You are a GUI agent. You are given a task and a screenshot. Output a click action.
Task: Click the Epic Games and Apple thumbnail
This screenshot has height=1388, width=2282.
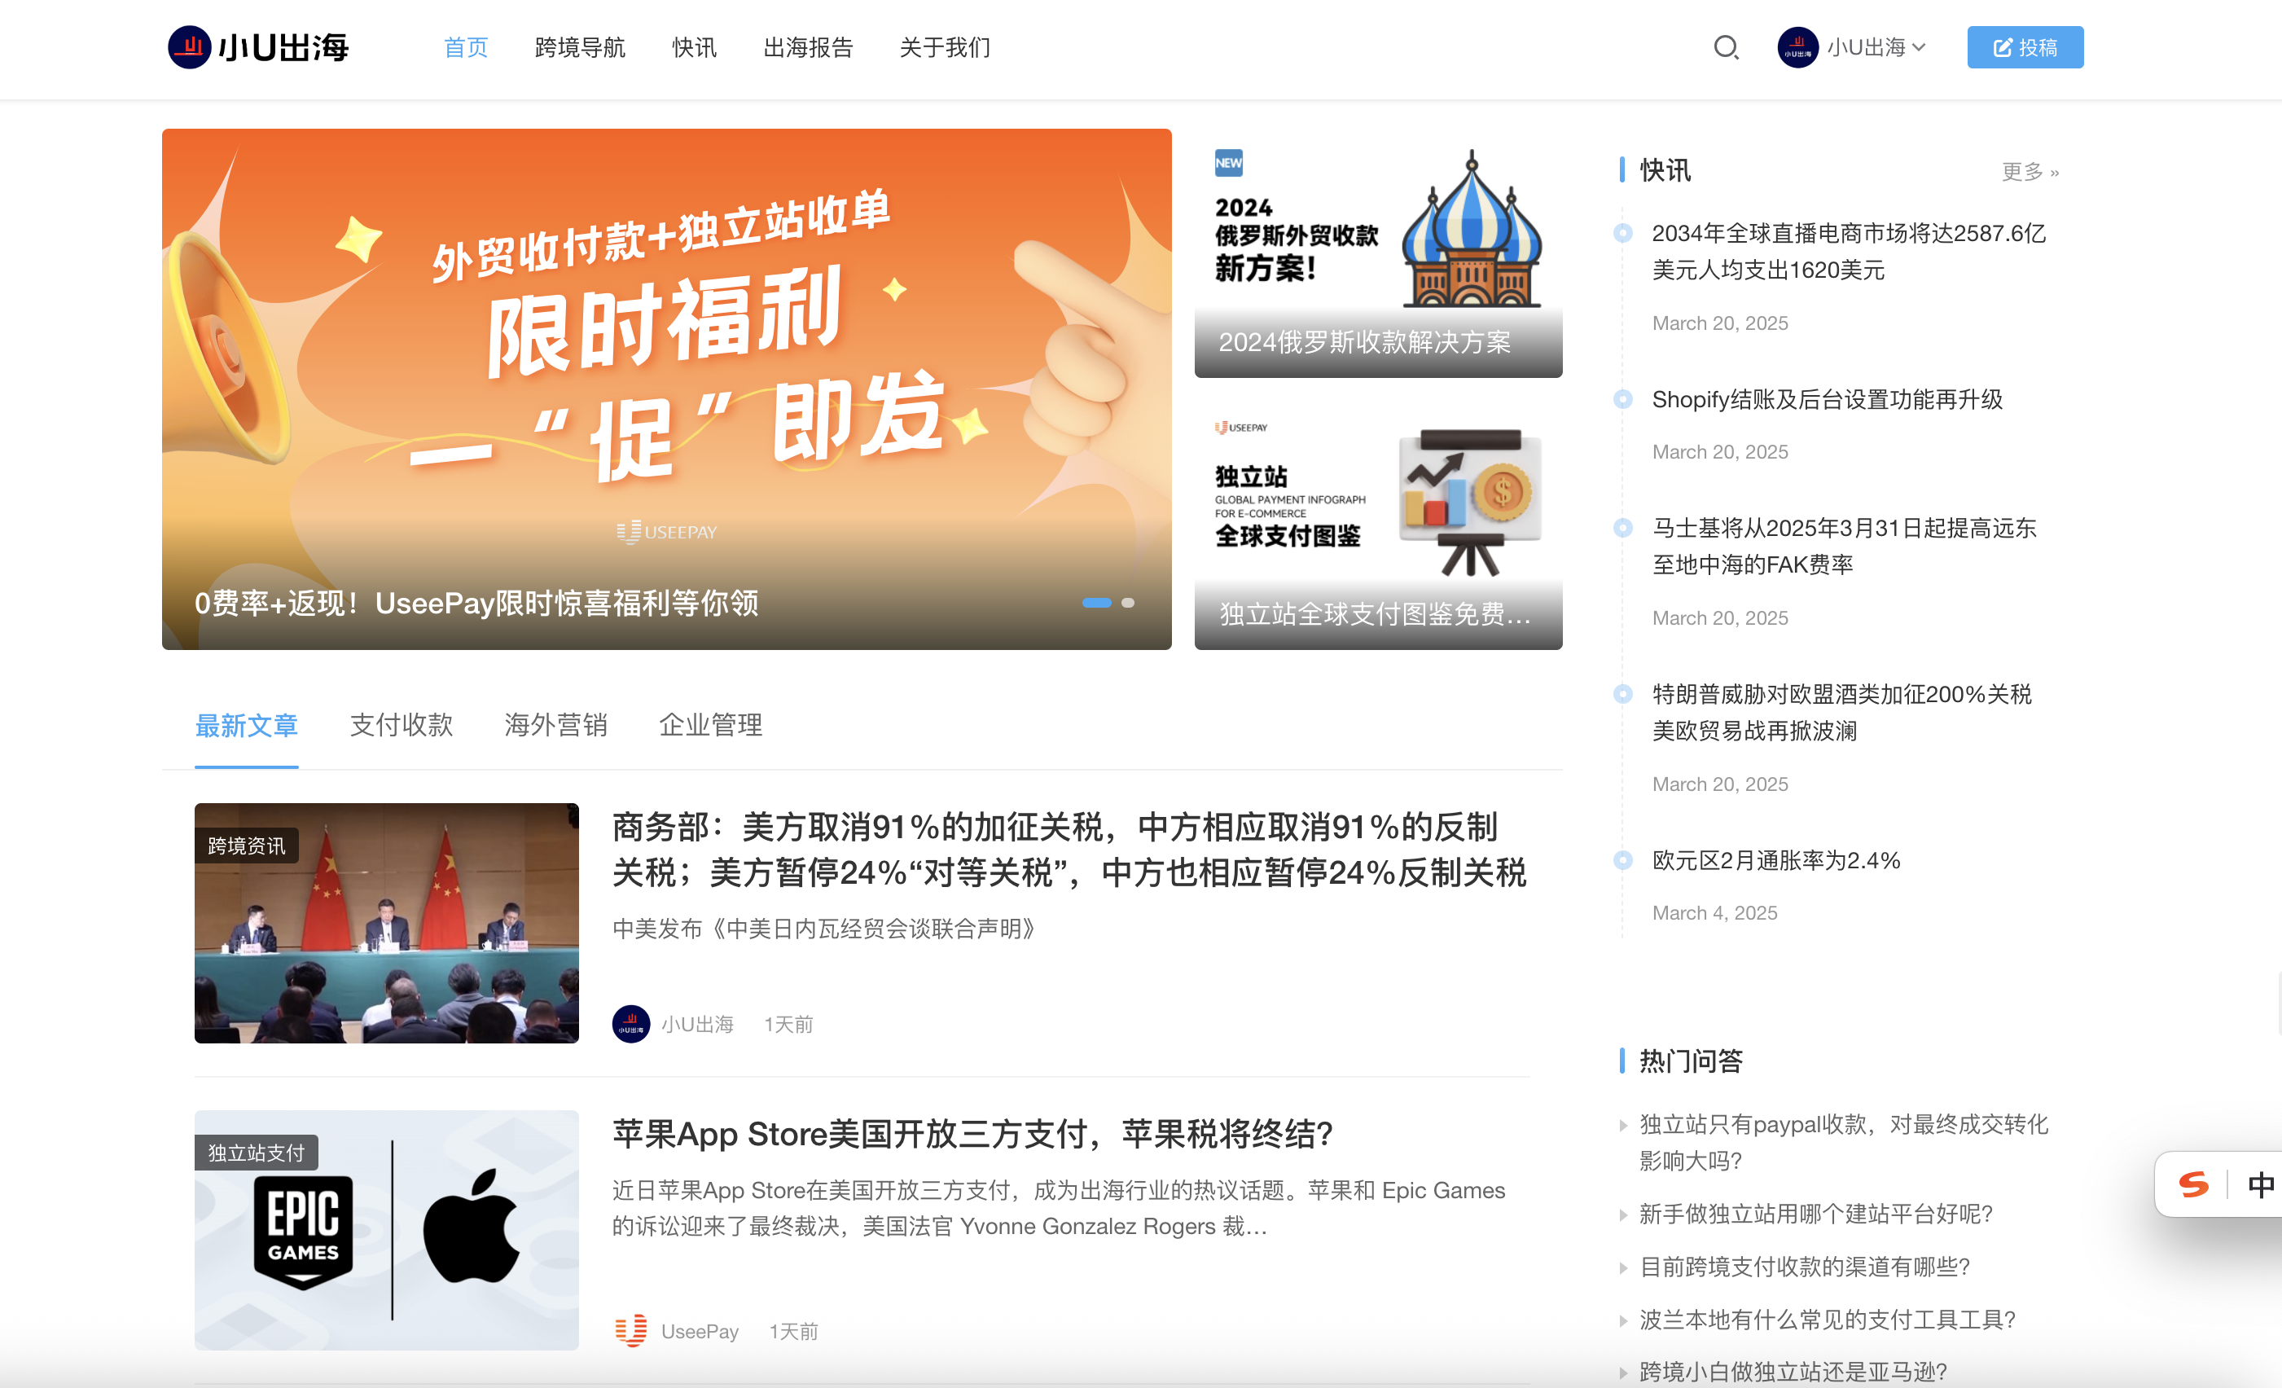click(x=386, y=1229)
